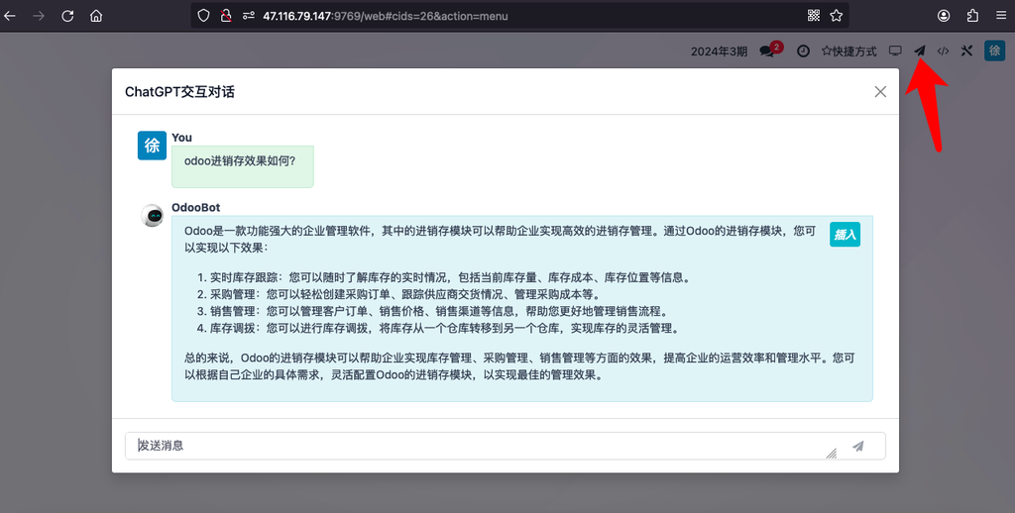
Task: Open the browser account profile icon
Action: point(944,16)
